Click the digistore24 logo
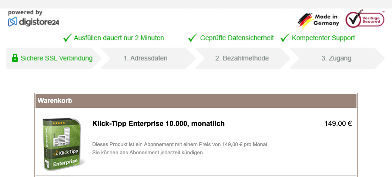The image size is (392, 177). (34, 22)
